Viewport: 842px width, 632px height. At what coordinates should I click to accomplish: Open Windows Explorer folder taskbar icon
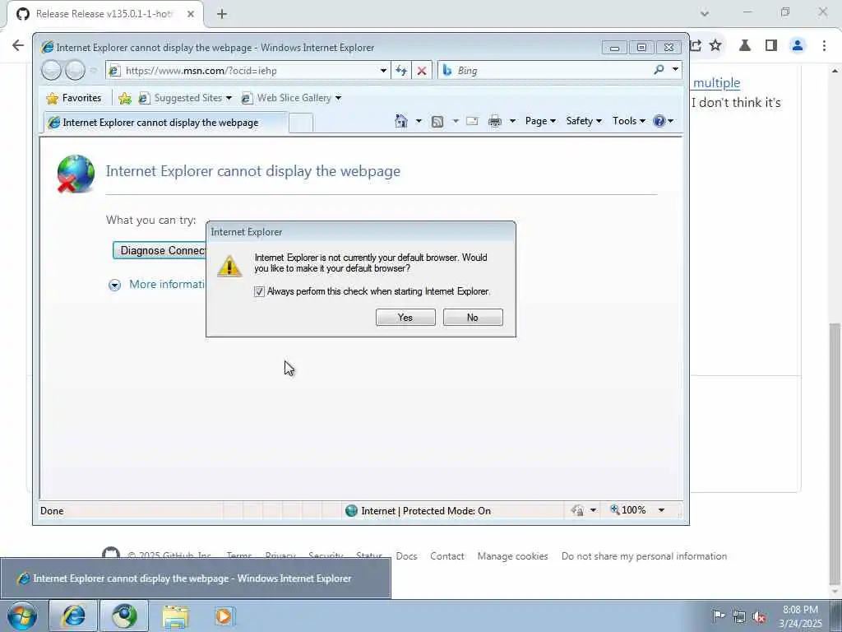175,616
